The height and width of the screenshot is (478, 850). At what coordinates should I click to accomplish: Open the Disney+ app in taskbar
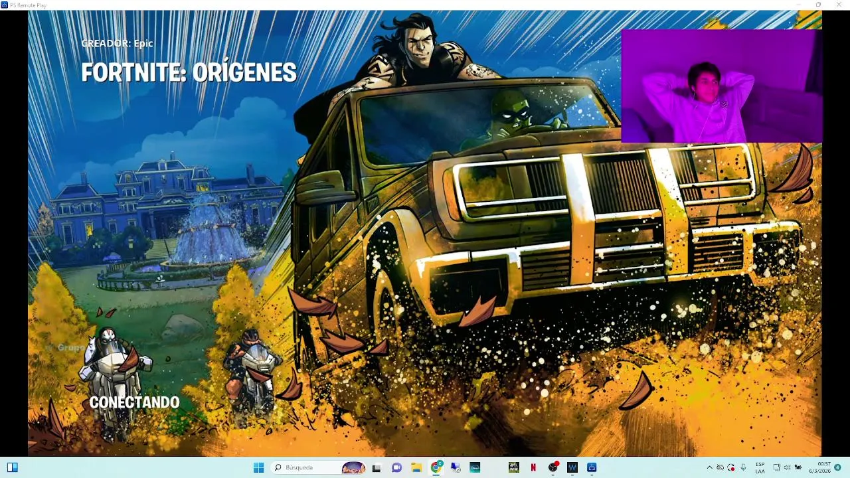tap(475, 467)
